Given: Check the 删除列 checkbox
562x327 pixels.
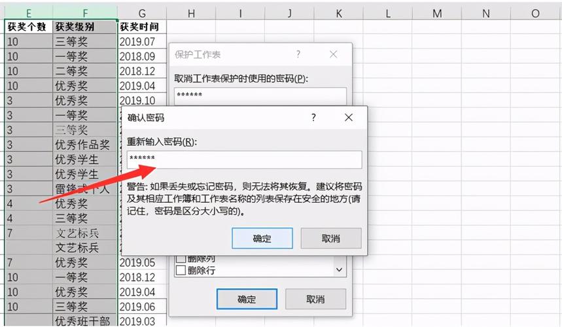Looking at the screenshot, I should coord(181,258).
